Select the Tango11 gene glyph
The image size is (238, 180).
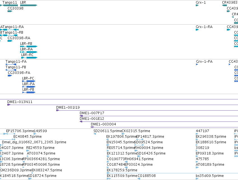tap(10, 5)
